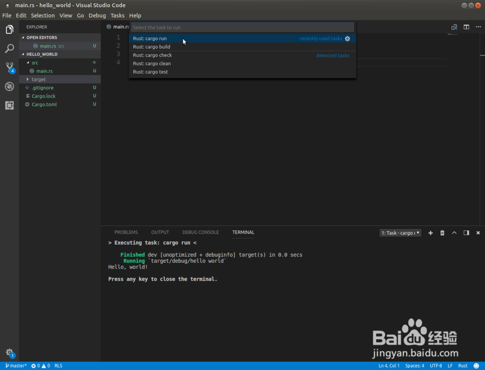Kill the terminal with trash icon
Viewport: 485px width, 370px height.
(442, 233)
